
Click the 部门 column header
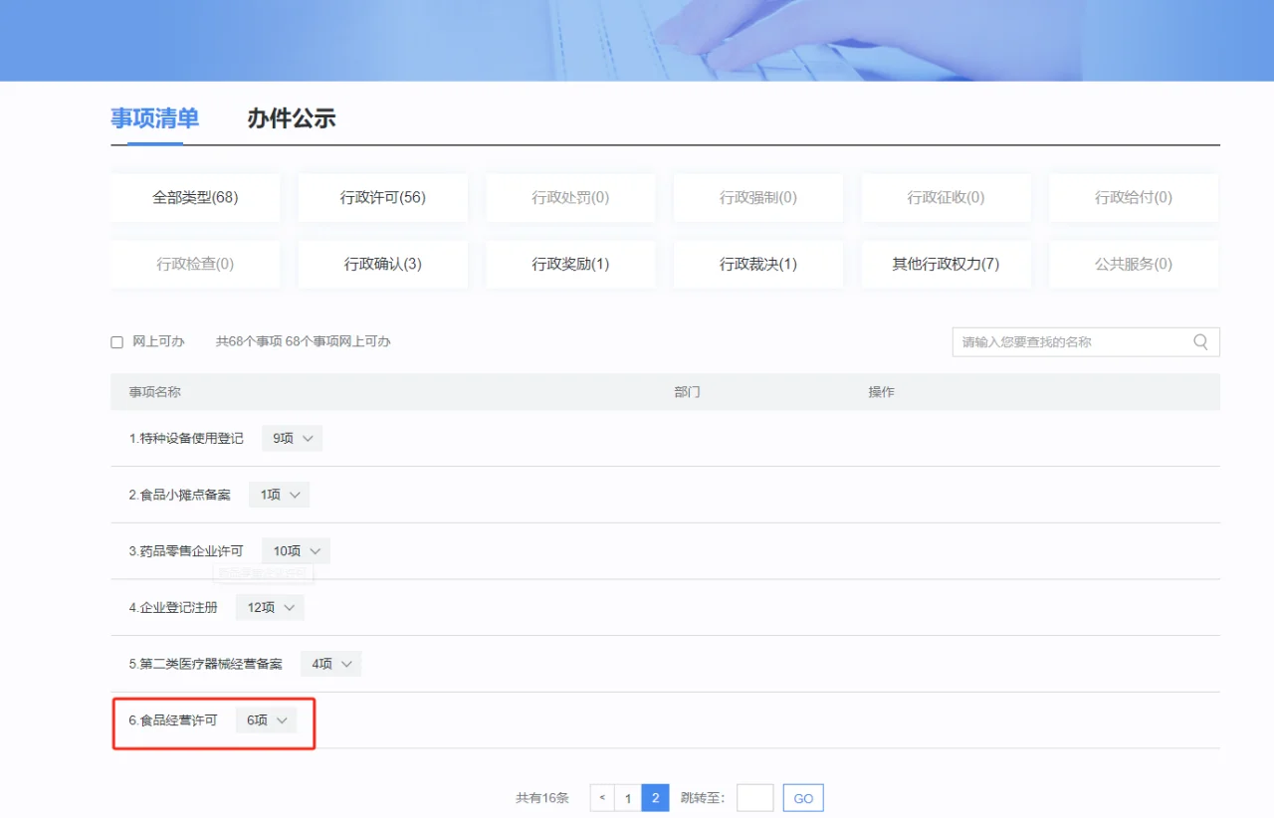pos(687,392)
